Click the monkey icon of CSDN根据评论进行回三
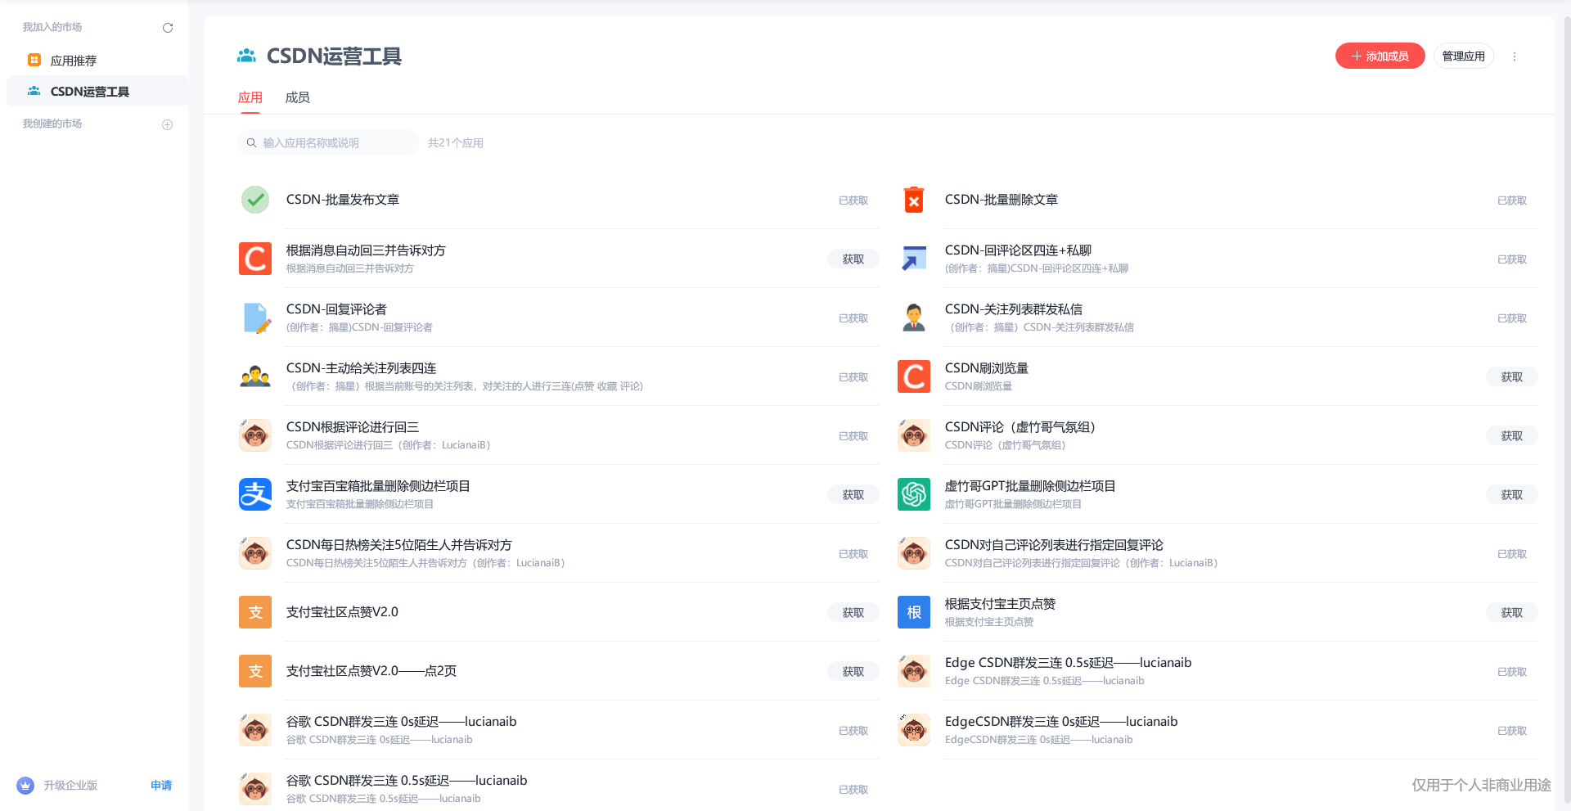Viewport: 1571px width, 811px height. [x=255, y=435]
